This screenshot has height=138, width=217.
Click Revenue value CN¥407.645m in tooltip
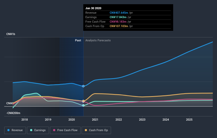point(119,13)
